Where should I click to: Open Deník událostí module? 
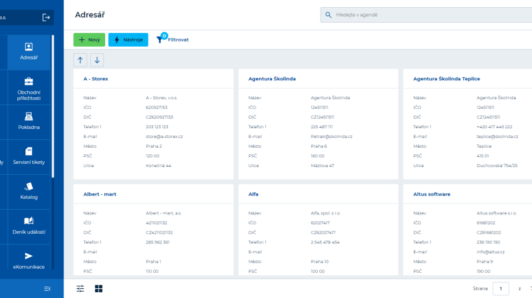pos(29,226)
